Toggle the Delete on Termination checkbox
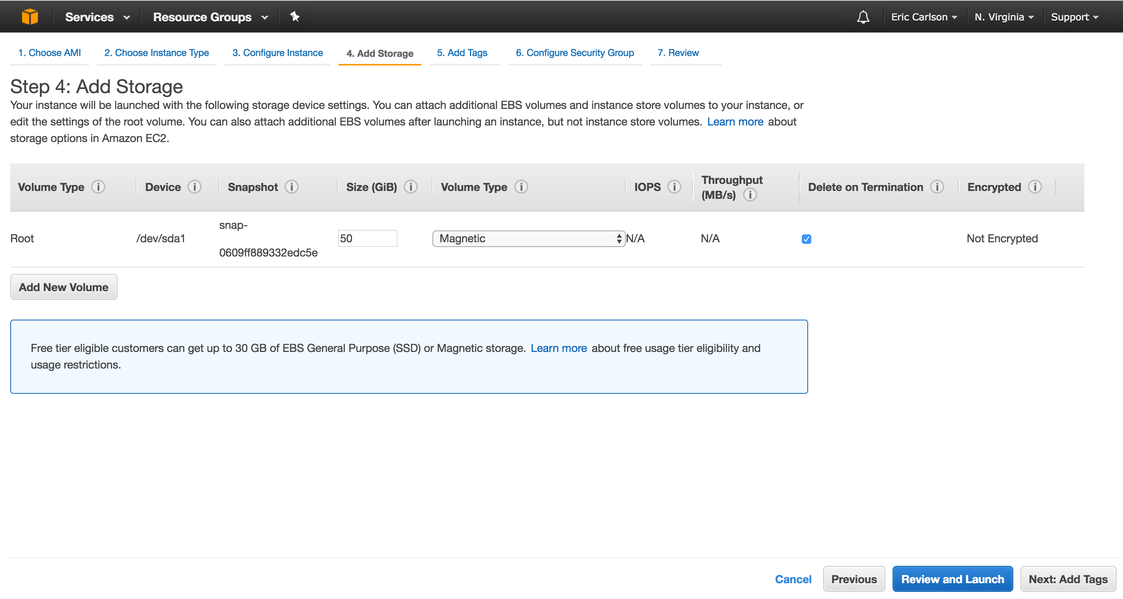This screenshot has width=1123, height=599. click(807, 238)
